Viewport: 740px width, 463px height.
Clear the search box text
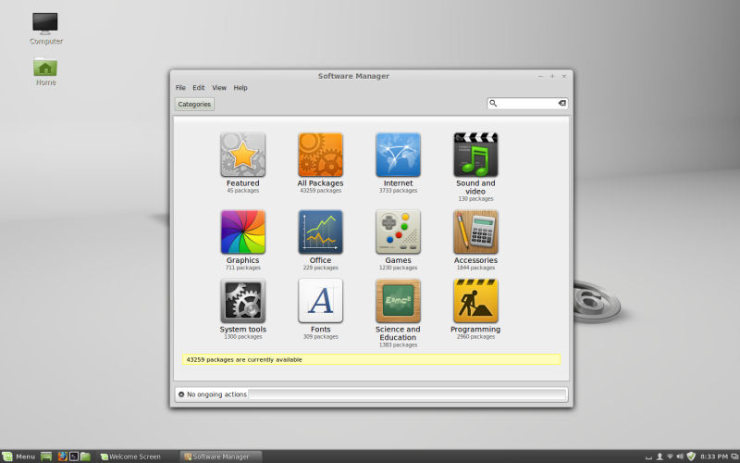click(561, 104)
